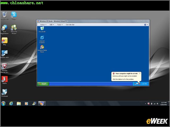This screenshot has height=127, width=170.
Task: Open the network signal tray icon
Action: click(155, 104)
